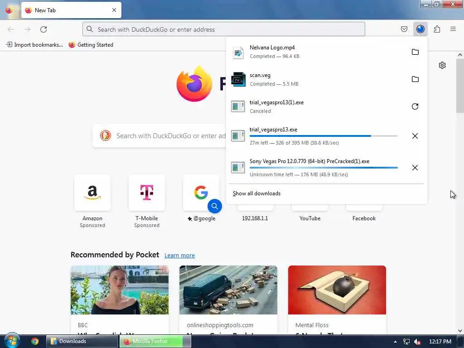Screen dimensions: 464x348
Task: Reload the current page
Action: 43,29
